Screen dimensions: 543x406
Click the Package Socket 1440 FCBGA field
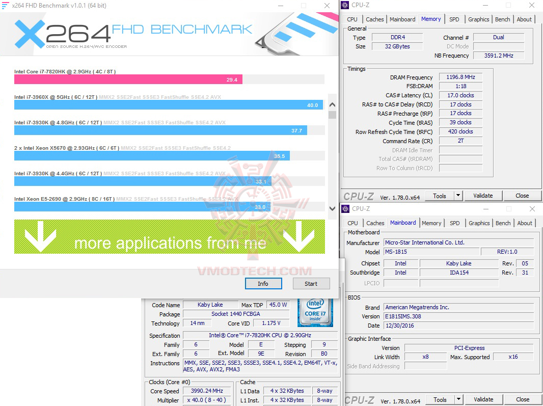tap(236, 314)
